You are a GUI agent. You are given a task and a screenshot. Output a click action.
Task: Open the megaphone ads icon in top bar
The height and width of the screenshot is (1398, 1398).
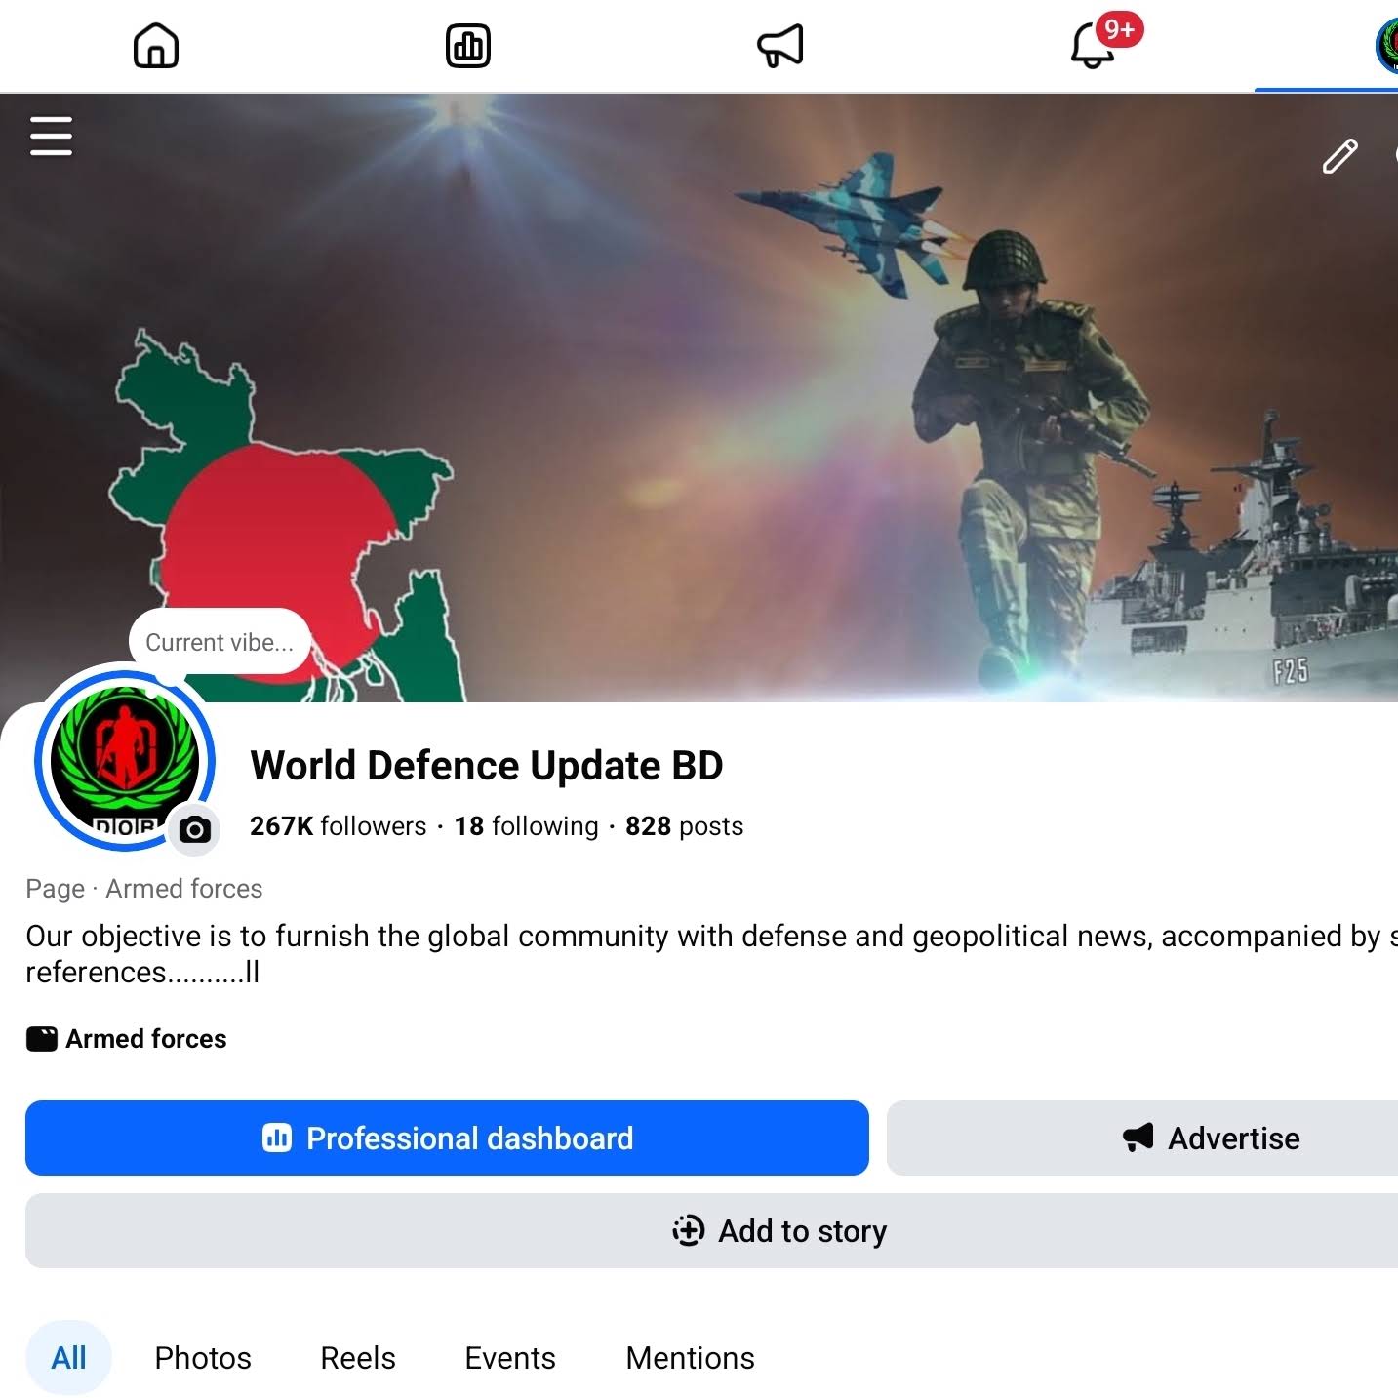780,46
